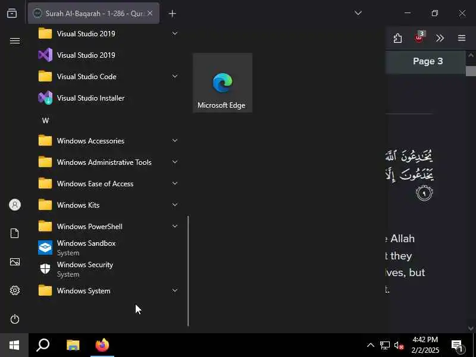Open Firefox View icon
The image size is (476, 357).
[12, 13]
